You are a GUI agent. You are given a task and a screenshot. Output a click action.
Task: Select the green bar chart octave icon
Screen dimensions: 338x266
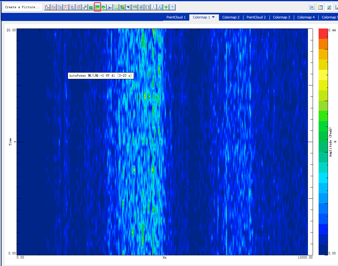91,7
